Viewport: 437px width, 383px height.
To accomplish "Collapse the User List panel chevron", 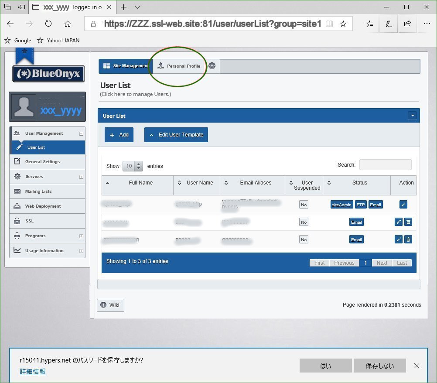I will [412, 115].
